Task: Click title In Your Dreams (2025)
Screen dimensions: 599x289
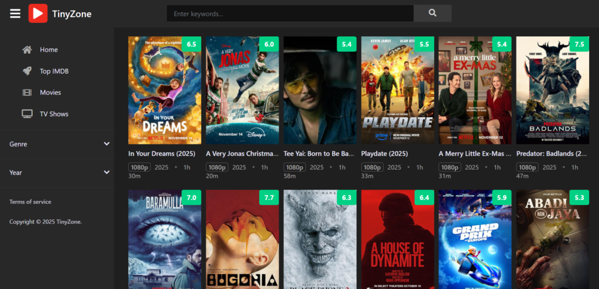Action: click(161, 154)
